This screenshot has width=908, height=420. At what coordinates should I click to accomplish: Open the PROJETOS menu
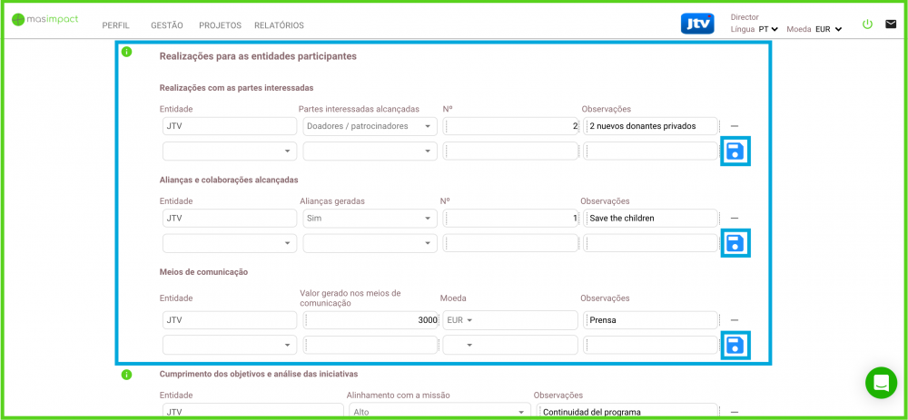click(x=221, y=25)
